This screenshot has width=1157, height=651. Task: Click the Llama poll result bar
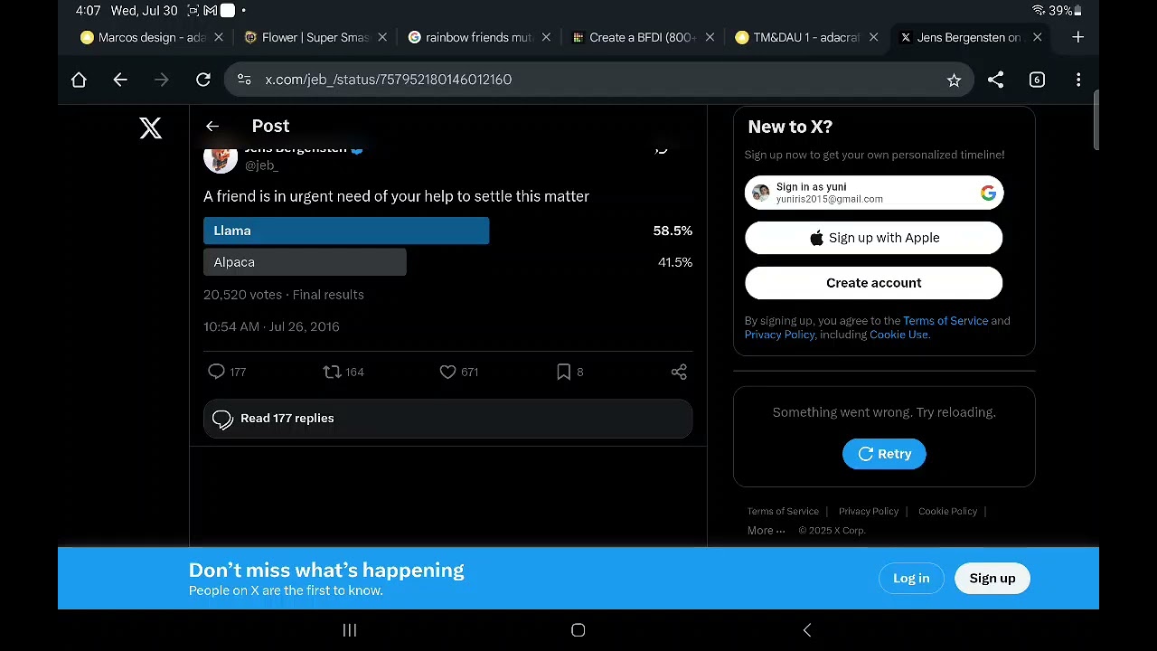[346, 231]
